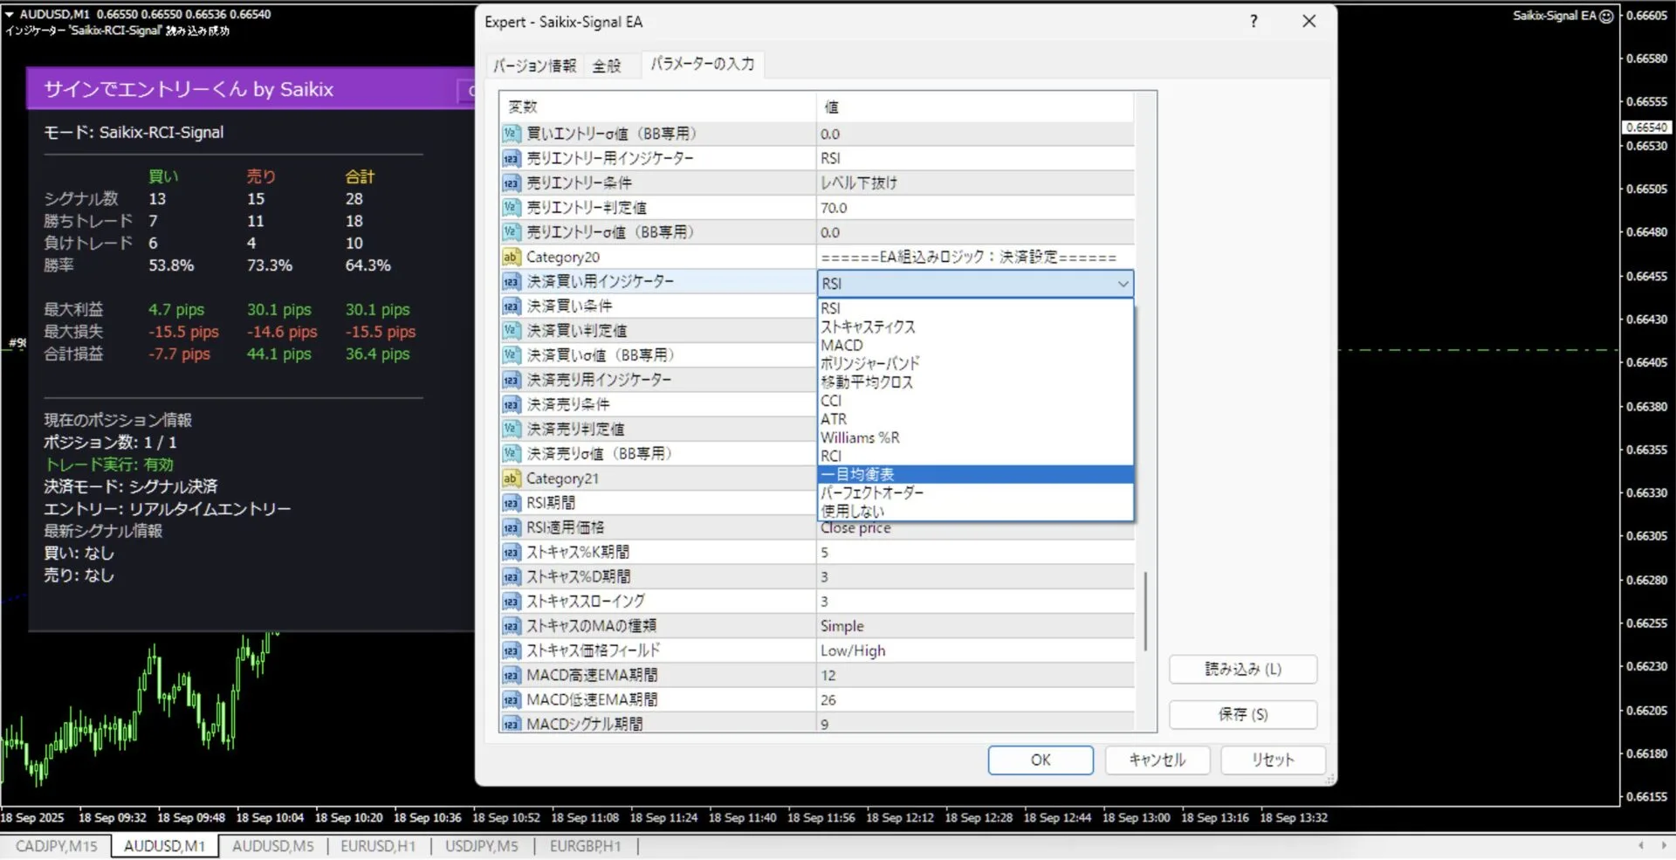
Task: Click the smiley face icon beside Saikix-Signal EA
Action: click(1608, 15)
